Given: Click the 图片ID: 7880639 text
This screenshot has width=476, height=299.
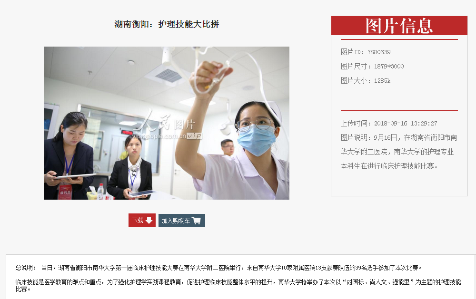Looking at the screenshot, I should point(366,52).
